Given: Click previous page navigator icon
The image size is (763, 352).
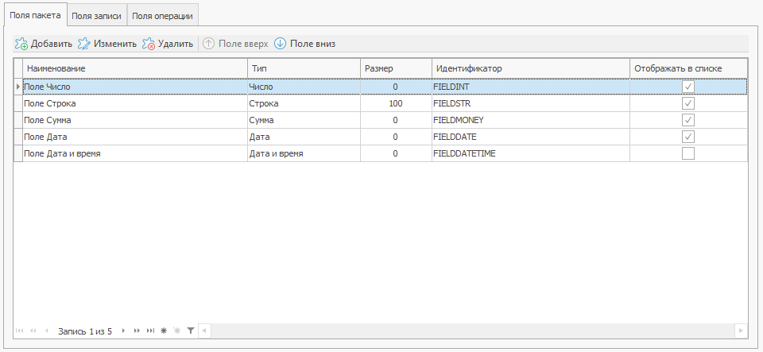Looking at the screenshot, I should coord(33,331).
